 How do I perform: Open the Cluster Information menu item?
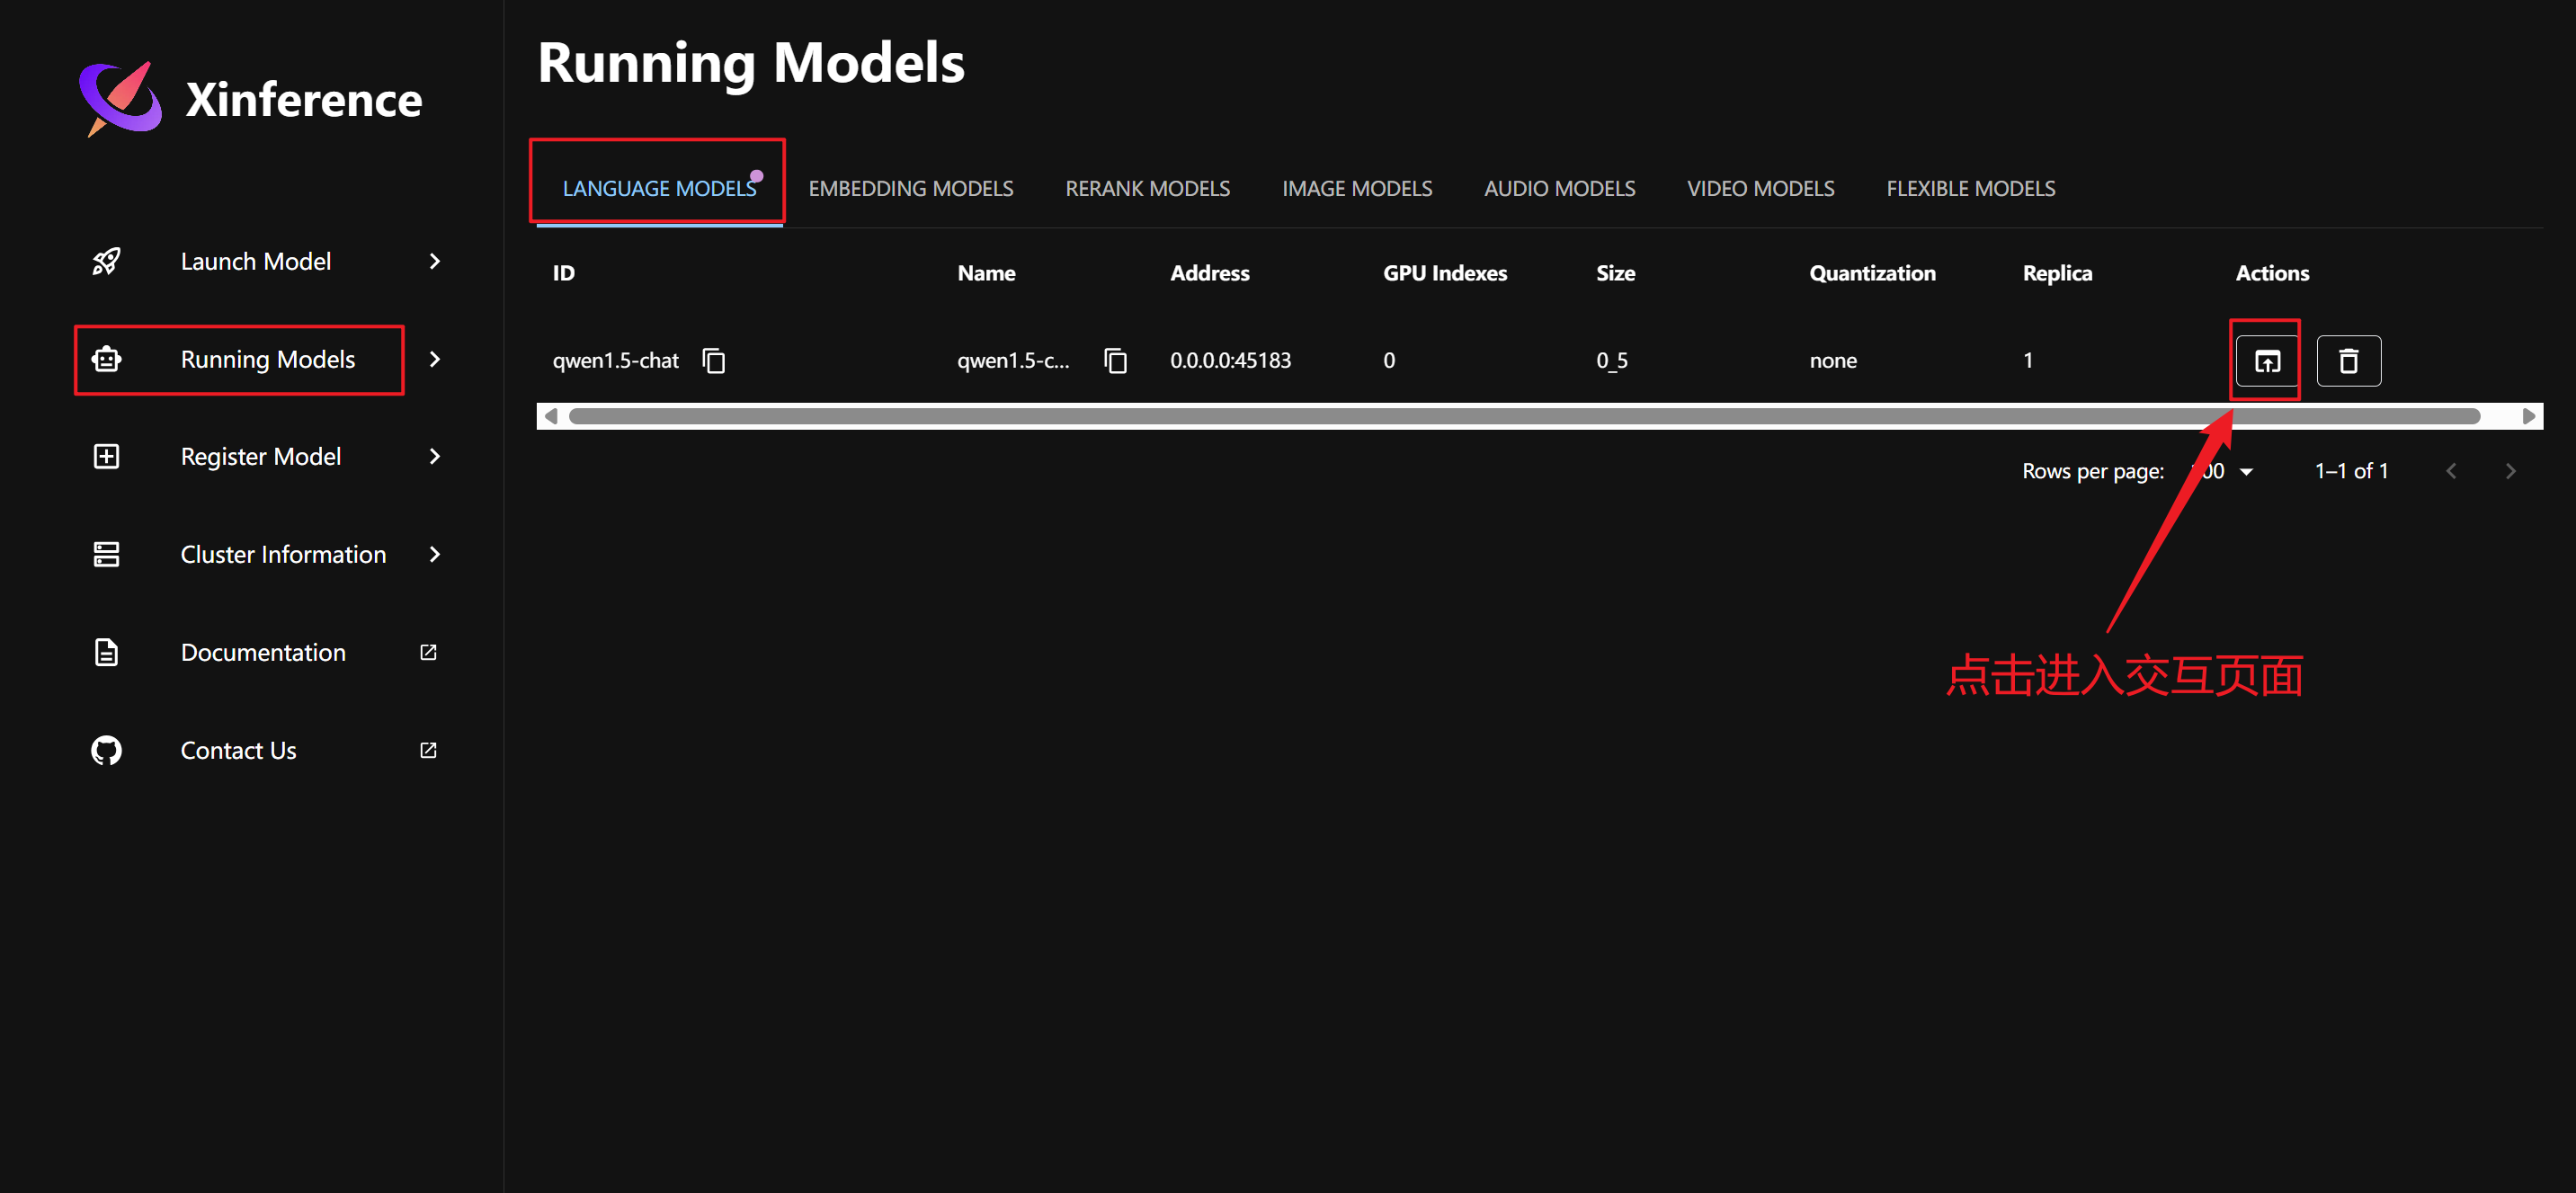282,554
